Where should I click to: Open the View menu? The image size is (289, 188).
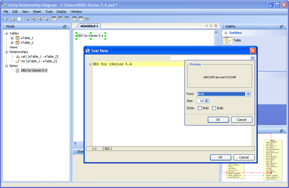[x=26, y=12]
